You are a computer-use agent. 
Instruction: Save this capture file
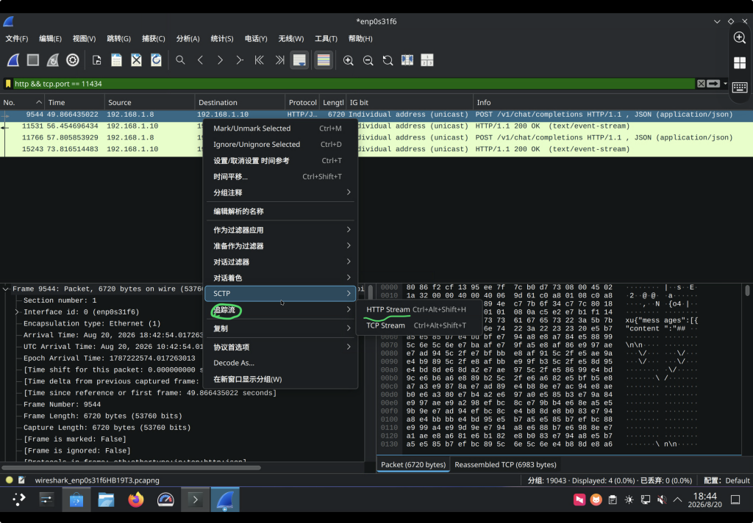tap(116, 60)
